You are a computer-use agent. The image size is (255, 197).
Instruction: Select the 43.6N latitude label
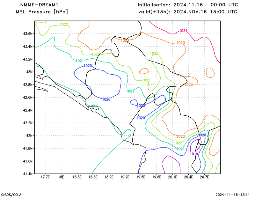[x=28, y=34]
